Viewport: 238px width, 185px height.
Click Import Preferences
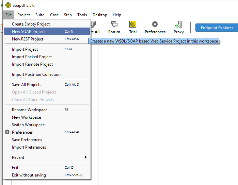pyautogui.click(x=47, y=147)
